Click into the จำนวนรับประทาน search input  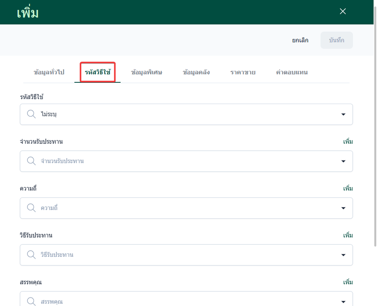[186, 161]
